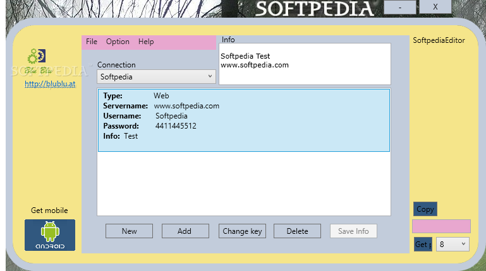Screen dimensions: 486x271
Task: Select the Softpedia Web connection entry
Action: click(x=243, y=120)
